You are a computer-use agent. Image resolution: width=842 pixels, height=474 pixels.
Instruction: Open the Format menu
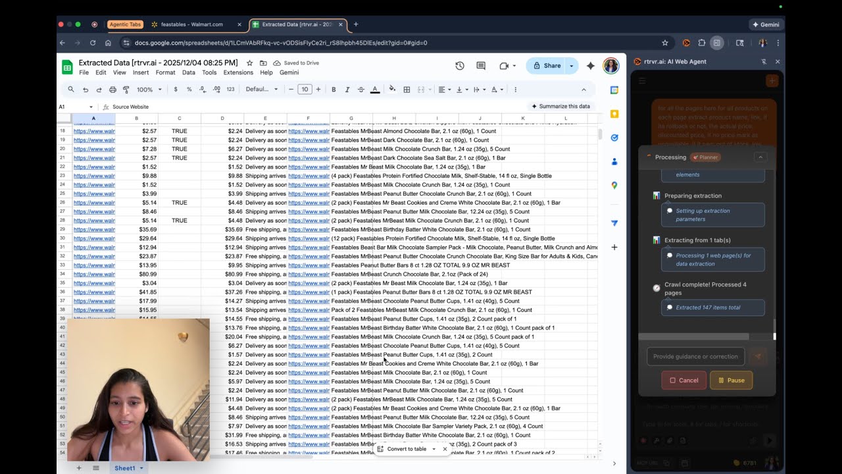165,72
